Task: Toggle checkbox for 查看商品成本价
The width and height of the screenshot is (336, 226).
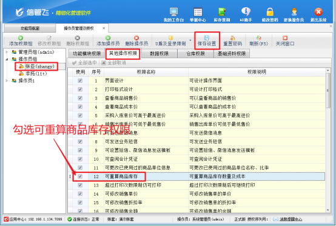Action: [x=80, y=106]
